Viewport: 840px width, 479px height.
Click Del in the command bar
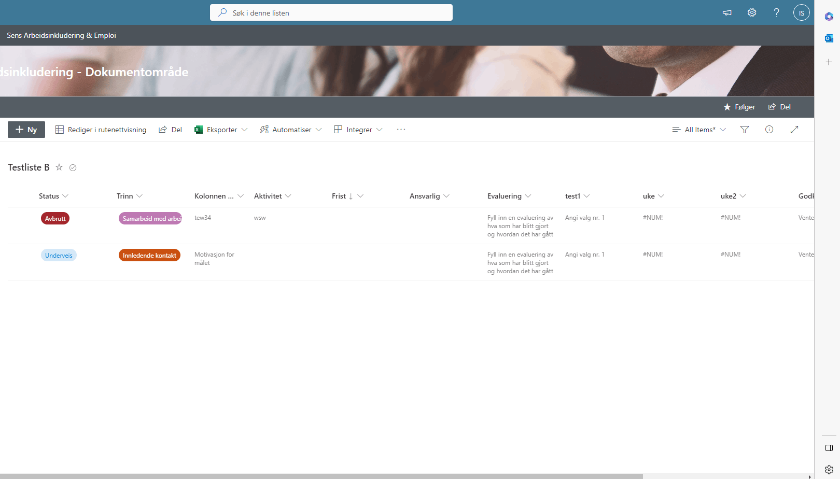coord(170,130)
